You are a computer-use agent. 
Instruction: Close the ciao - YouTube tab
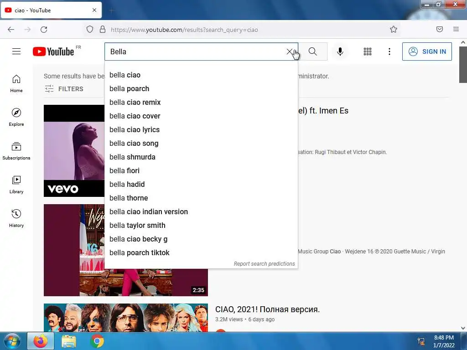click(94, 10)
